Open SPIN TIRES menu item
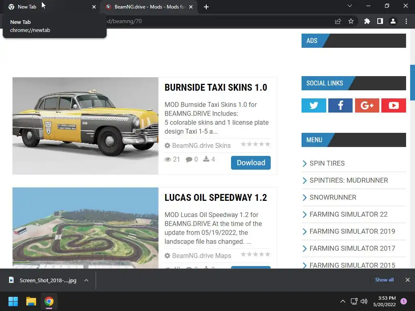The width and height of the screenshot is (415, 311). click(x=327, y=164)
